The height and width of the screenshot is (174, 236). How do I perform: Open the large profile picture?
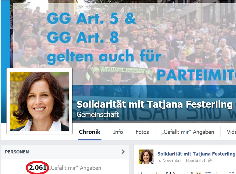click(39, 101)
